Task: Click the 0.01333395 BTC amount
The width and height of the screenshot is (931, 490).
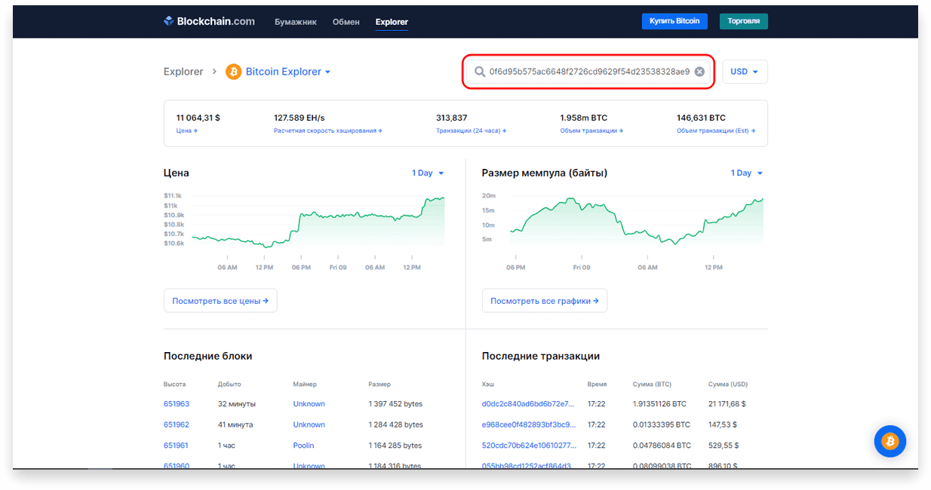Action: tap(662, 424)
